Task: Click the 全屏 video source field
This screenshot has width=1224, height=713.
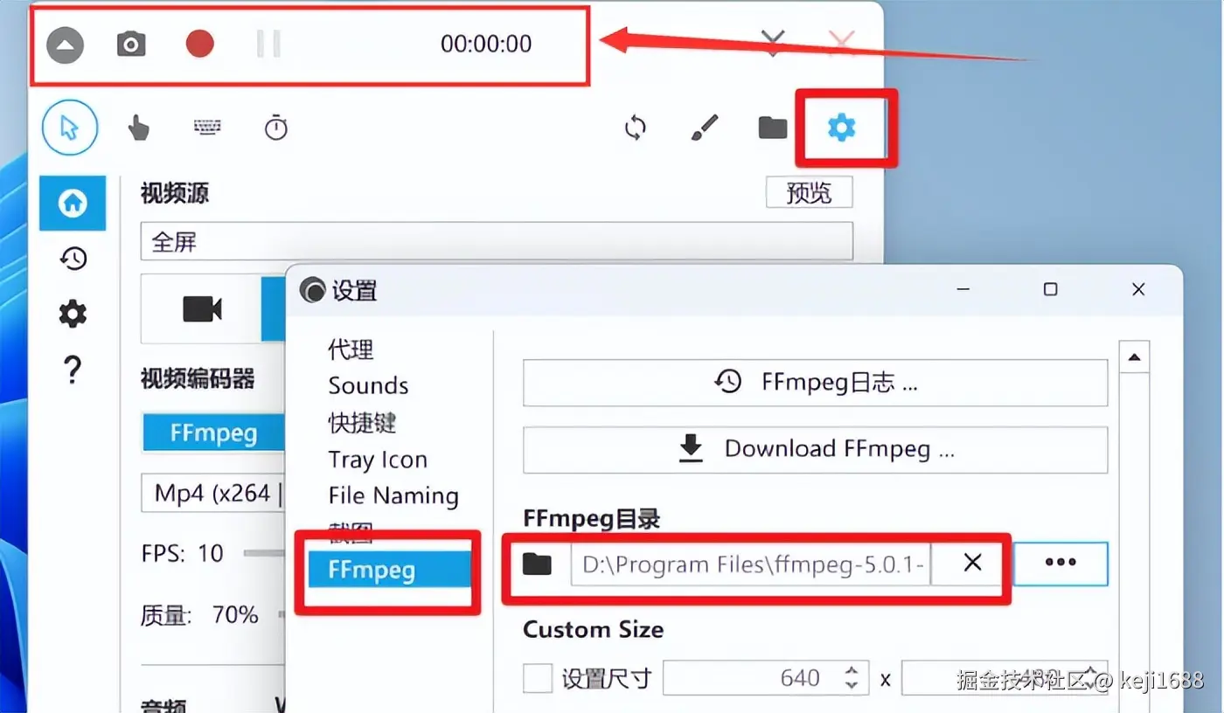Action: click(497, 241)
